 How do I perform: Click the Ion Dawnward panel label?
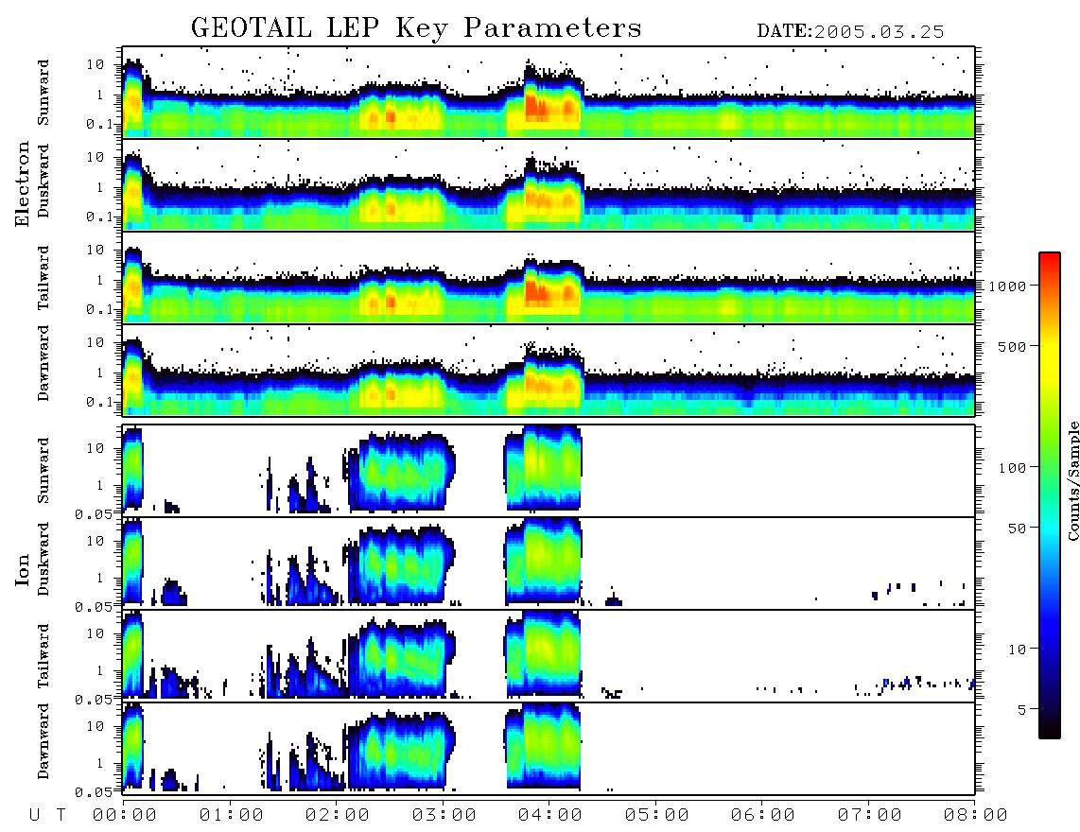click(x=44, y=741)
